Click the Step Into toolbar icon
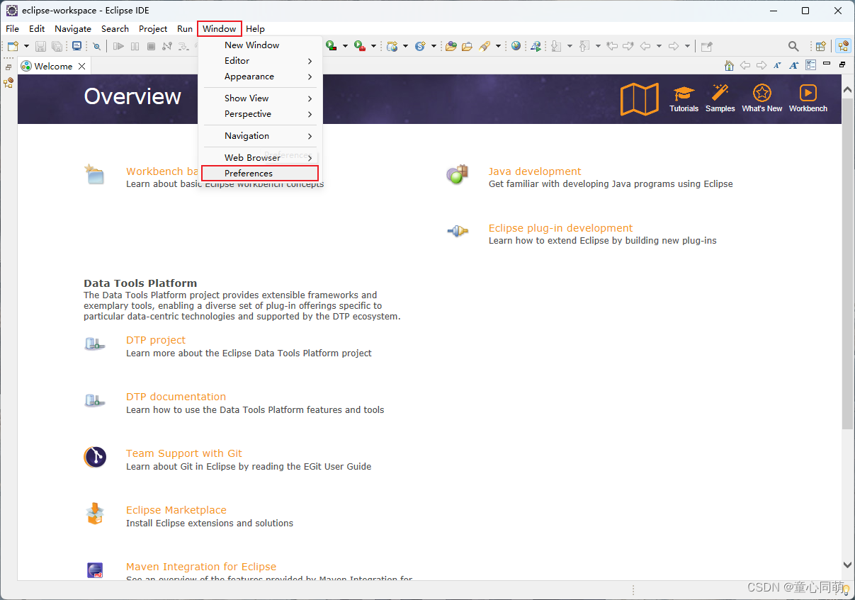Viewport: 855px width, 600px height. pyautogui.click(x=183, y=46)
